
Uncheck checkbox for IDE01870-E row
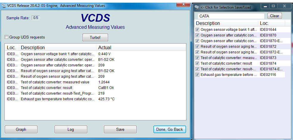point(197,41)
